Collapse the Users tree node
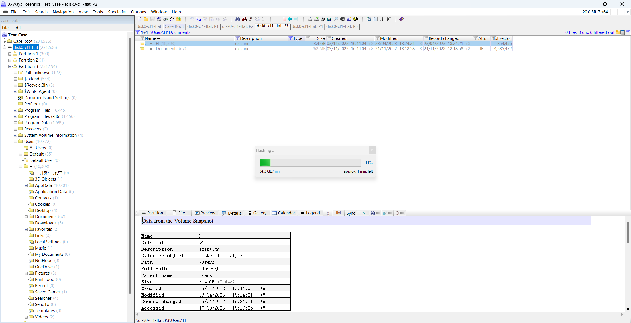Viewport: 631px width, 323px height. [15, 142]
